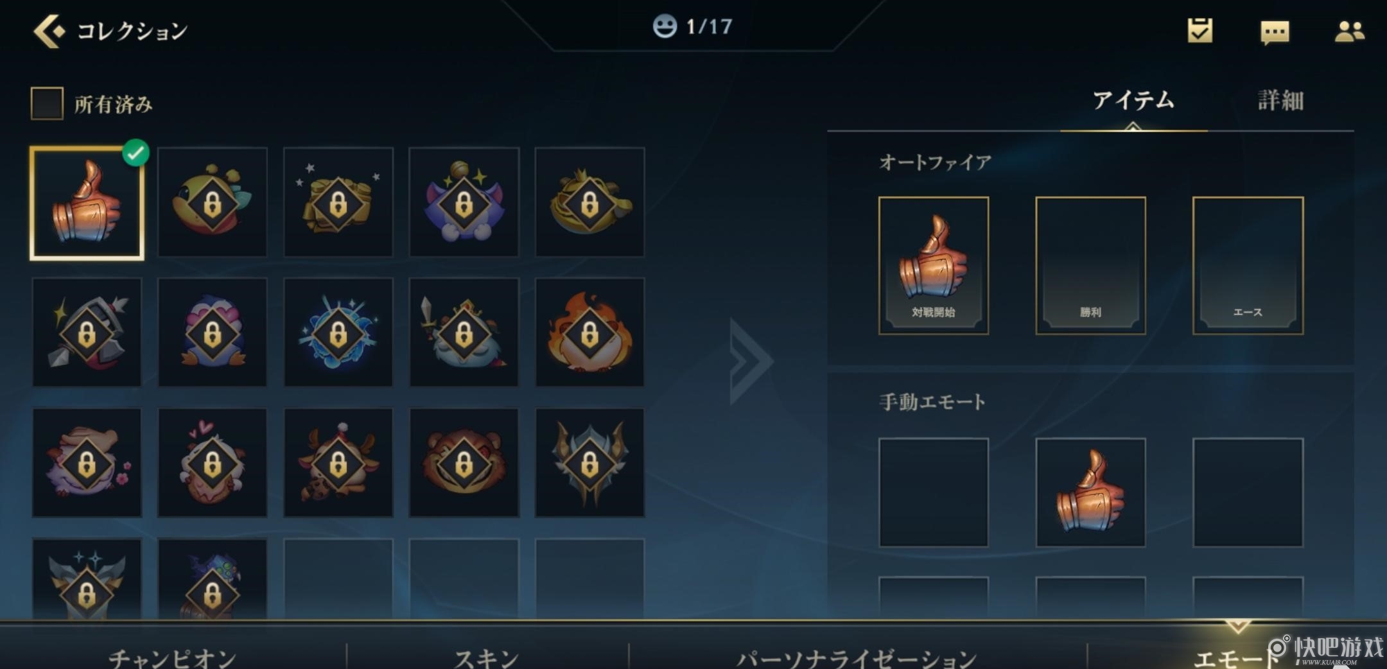Viewport: 1387px width, 669px height.
Task: Click the double chevron assign arrow
Action: [x=751, y=361]
